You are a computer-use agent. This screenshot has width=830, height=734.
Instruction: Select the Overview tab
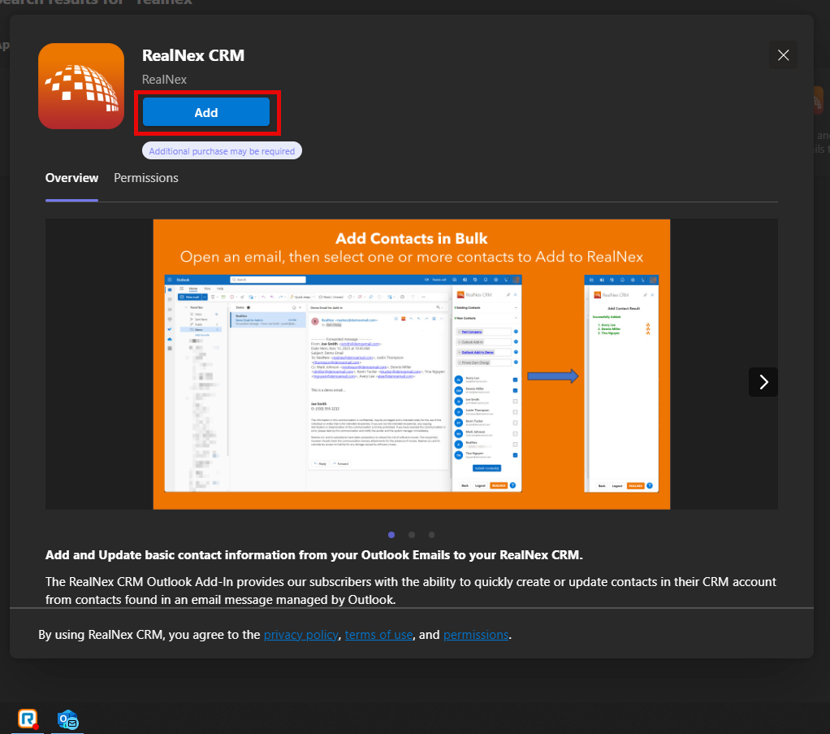[x=72, y=178]
